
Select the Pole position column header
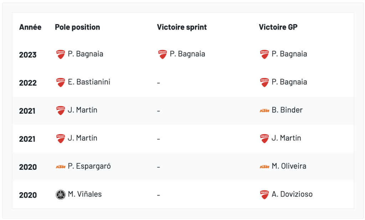click(x=77, y=27)
